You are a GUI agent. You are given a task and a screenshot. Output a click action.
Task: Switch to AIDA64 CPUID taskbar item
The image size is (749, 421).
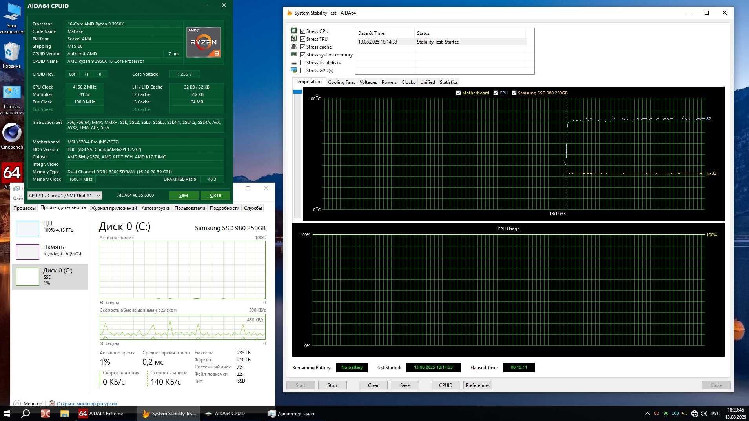tap(231, 413)
